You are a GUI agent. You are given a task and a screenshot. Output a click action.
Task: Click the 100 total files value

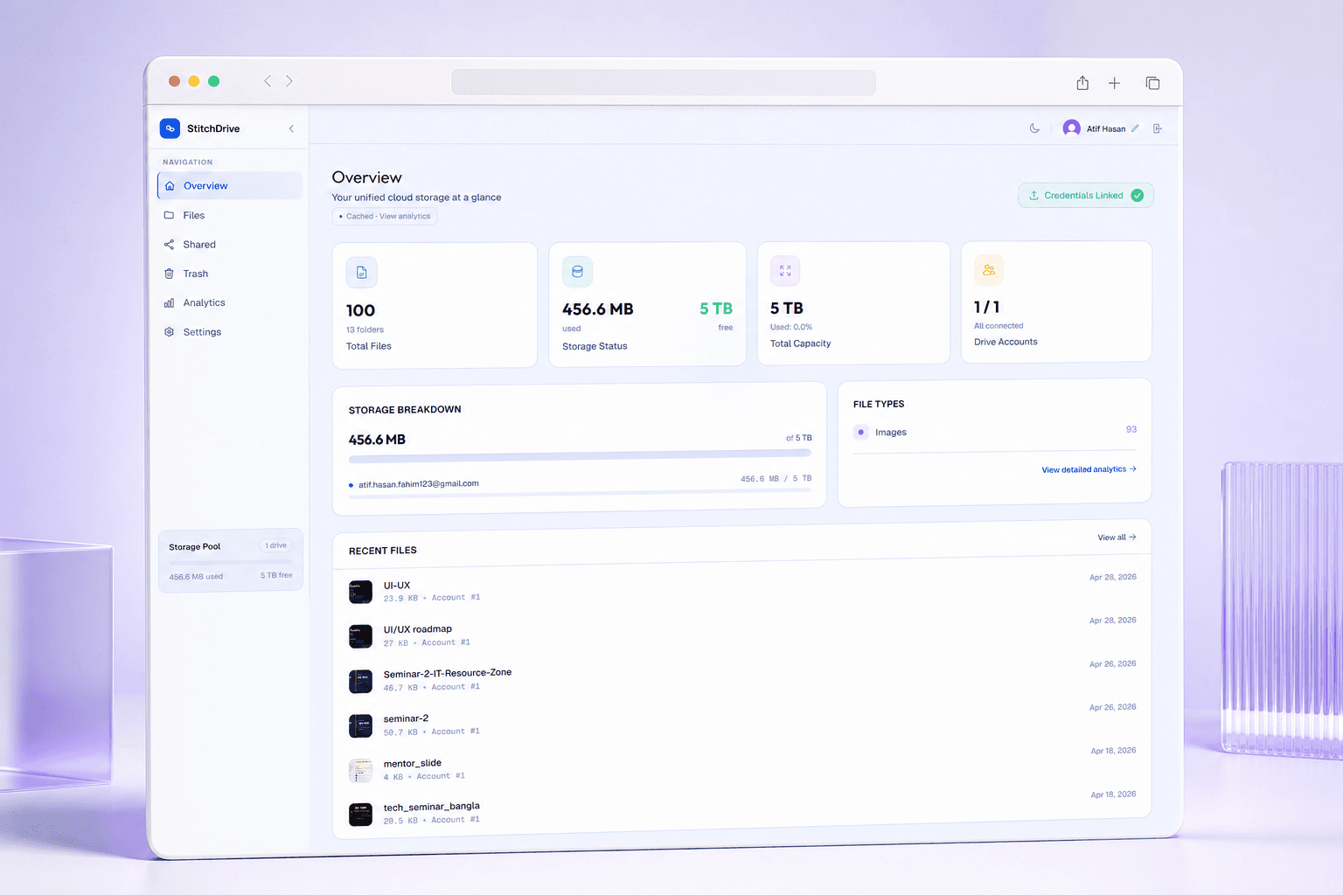point(360,310)
